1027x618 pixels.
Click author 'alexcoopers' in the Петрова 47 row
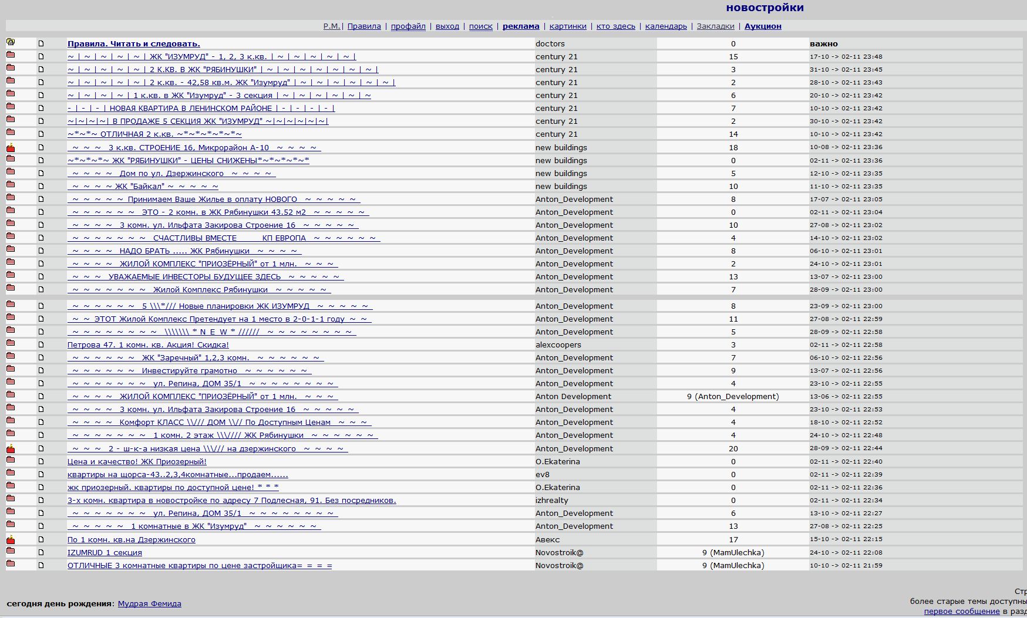tap(558, 345)
